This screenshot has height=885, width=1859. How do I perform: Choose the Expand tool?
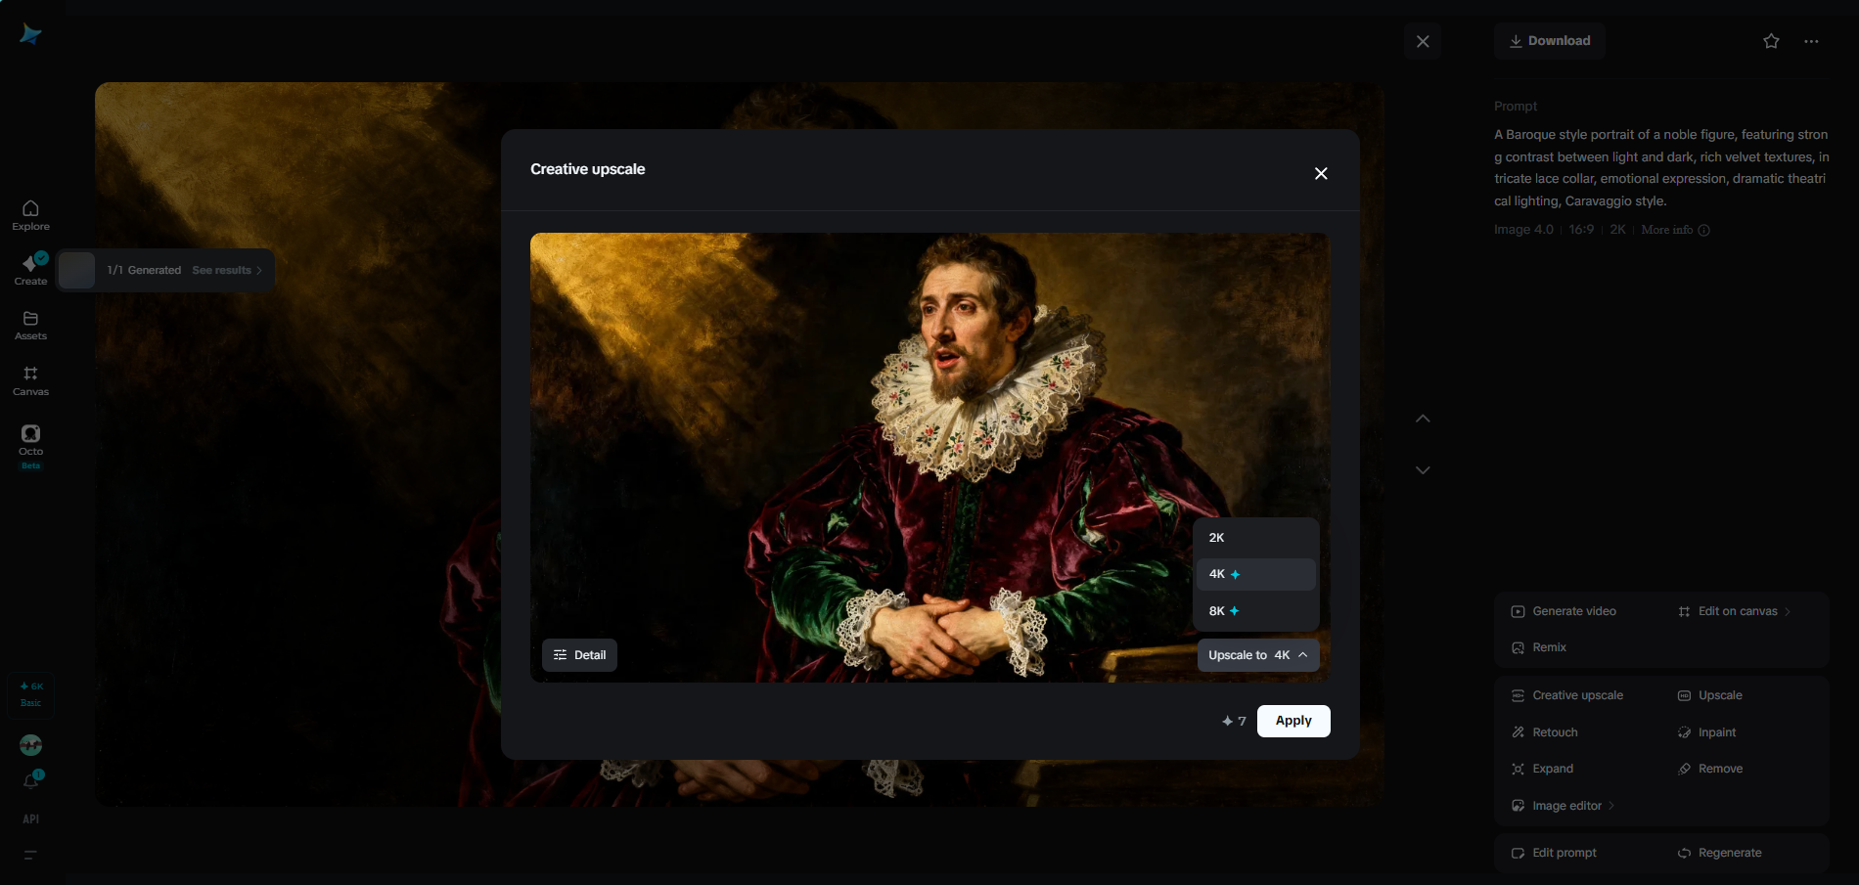(1543, 769)
